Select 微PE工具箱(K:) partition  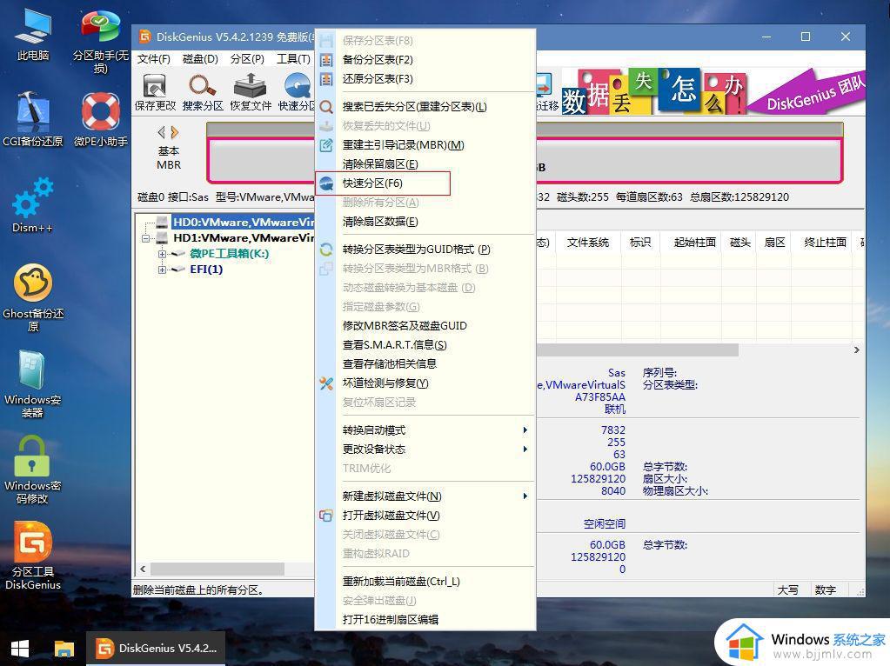click(230, 254)
